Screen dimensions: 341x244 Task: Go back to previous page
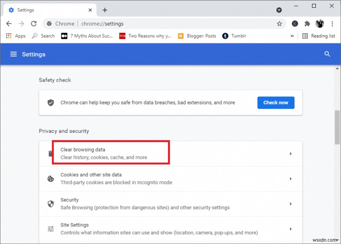coord(9,24)
